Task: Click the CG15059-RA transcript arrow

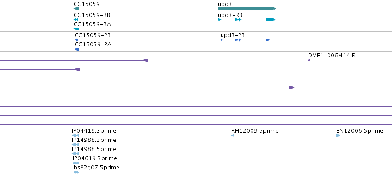Action: (x=76, y=29)
